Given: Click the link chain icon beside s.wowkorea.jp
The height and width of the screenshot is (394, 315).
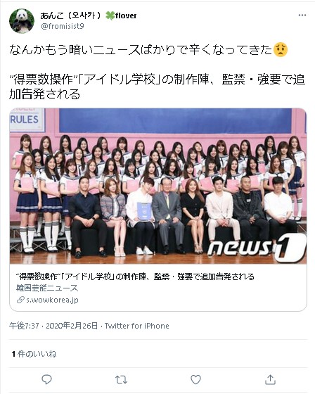Looking at the screenshot, I should pyautogui.click(x=20, y=300).
